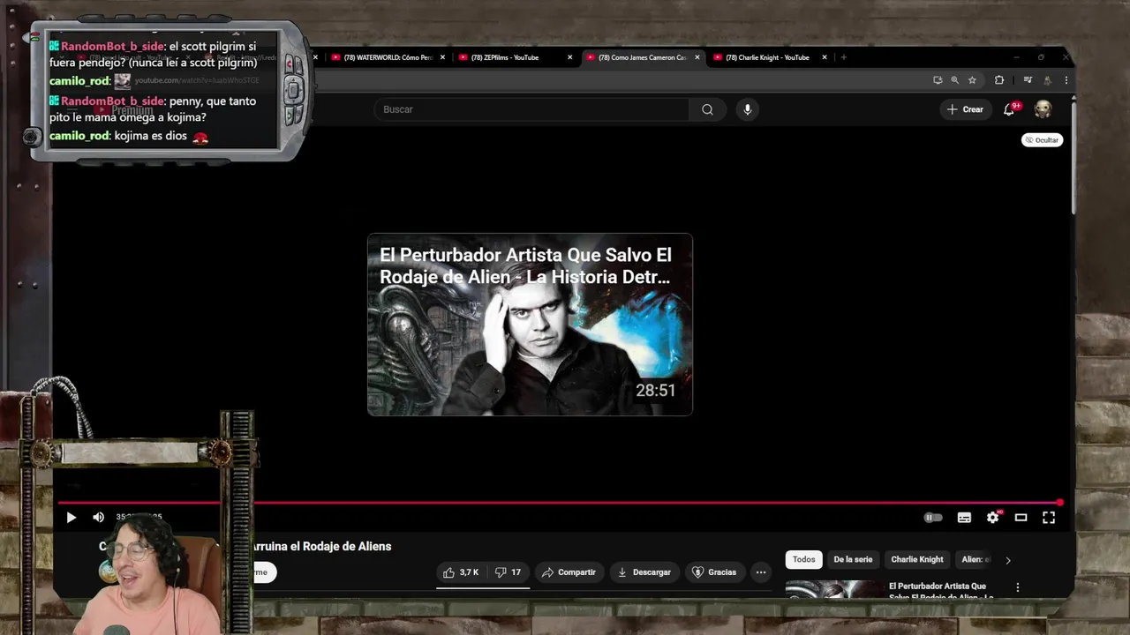Open a new browser tab with plus
Screen dimensions: 1130x635
pos(844,57)
